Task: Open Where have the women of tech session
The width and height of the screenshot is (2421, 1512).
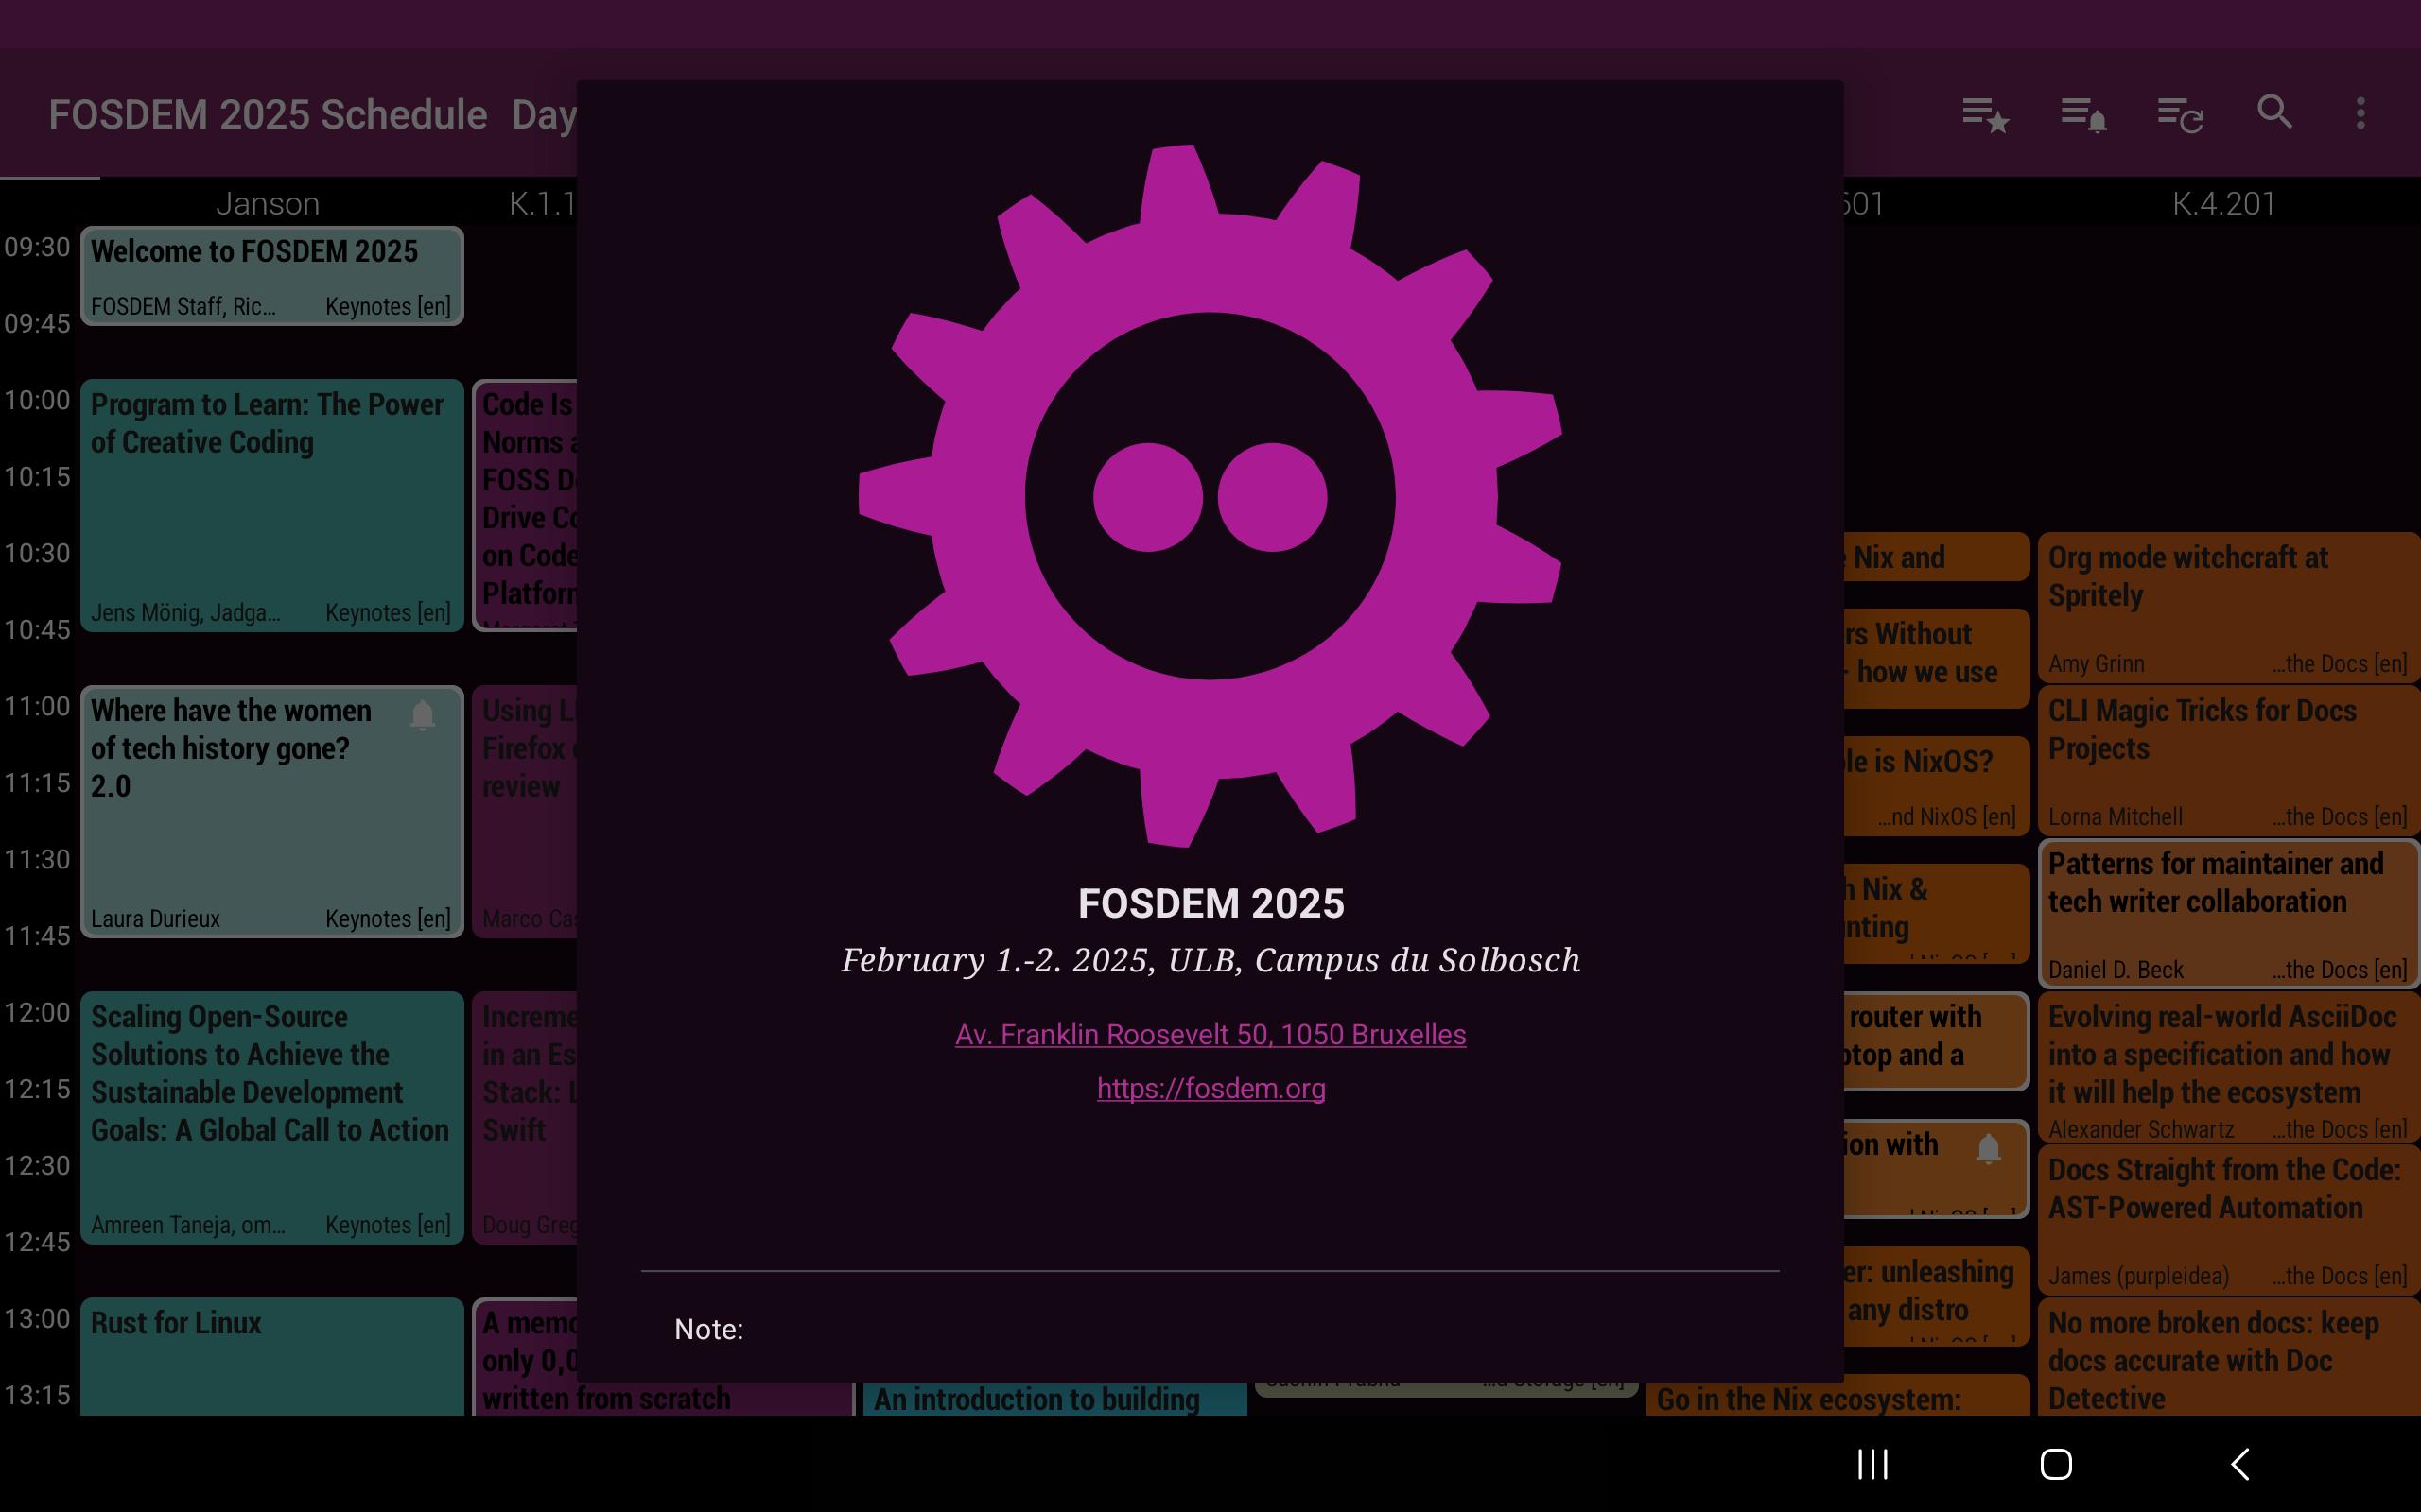Action: click(x=272, y=811)
